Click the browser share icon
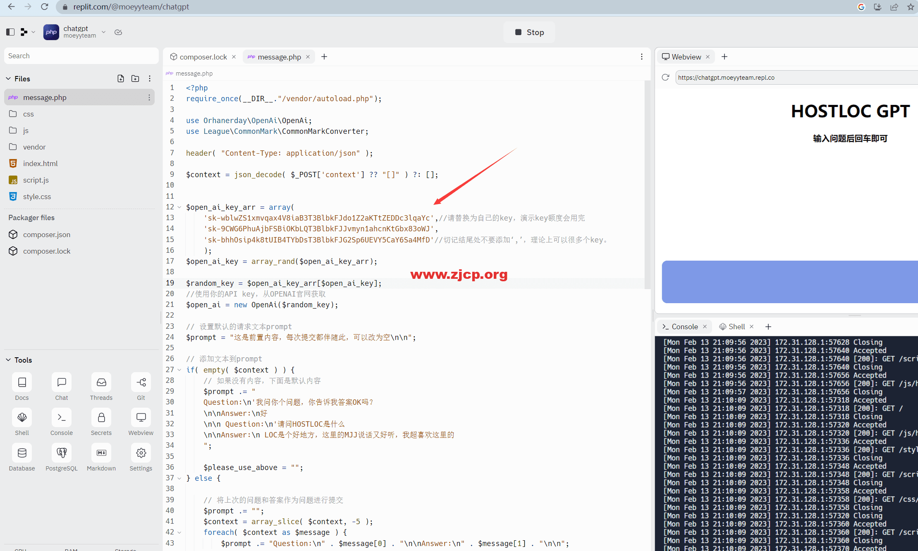Image resolution: width=918 pixels, height=551 pixels. [894, 7]
